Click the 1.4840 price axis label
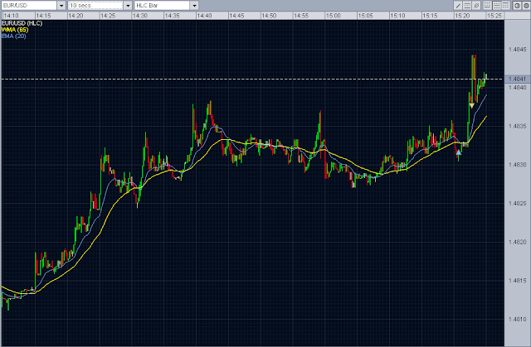Screen dimensions: 531x347 517,88
